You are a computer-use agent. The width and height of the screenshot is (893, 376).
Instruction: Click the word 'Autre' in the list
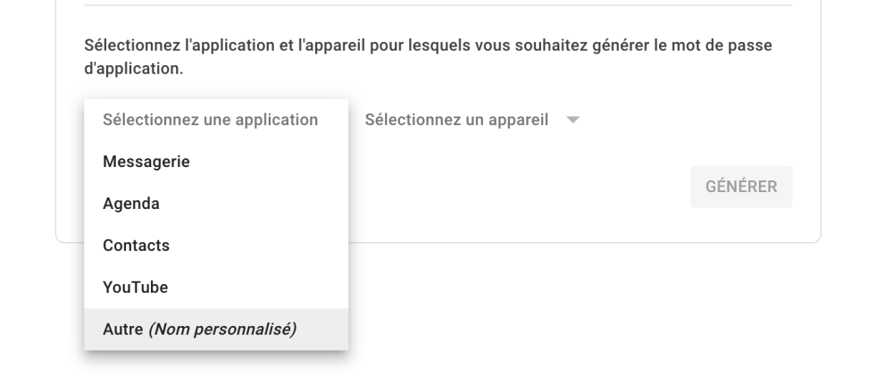point(122,329)
